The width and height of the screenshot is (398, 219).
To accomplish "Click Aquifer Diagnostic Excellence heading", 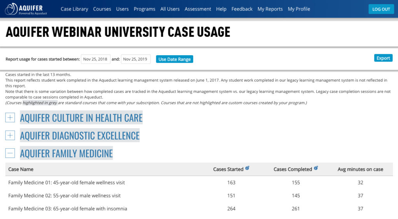I will click(x=80, y=136).
